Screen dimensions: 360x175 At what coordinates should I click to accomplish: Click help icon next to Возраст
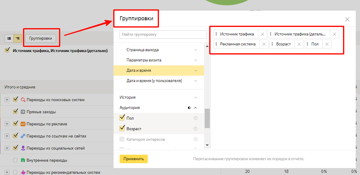tap(195, 129)
